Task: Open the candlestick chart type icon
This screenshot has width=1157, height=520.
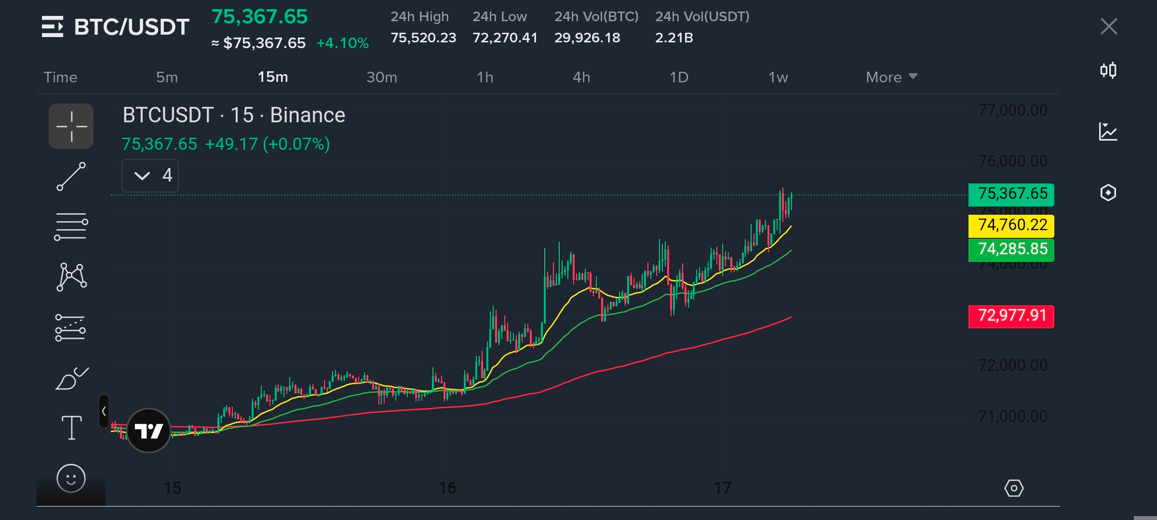Action: [x=1108, y=71]
